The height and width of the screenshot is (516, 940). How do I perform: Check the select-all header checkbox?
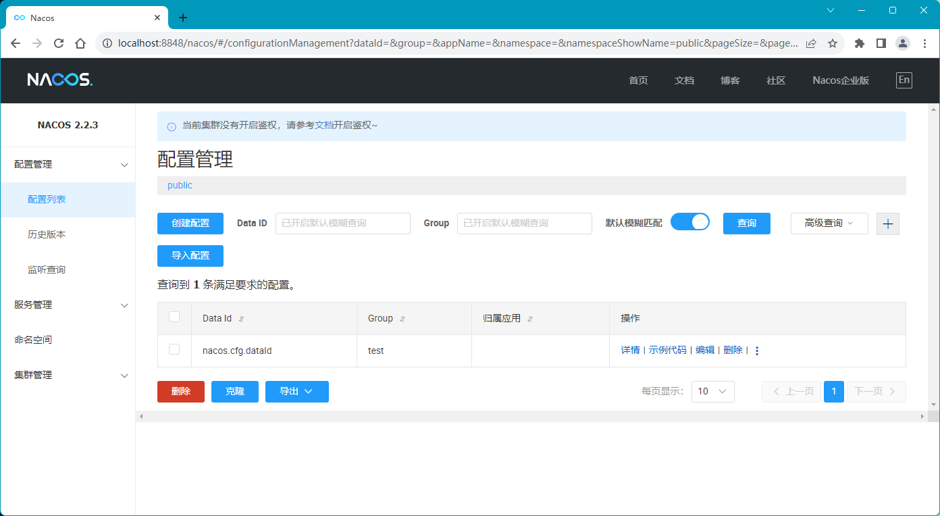pos(174,317)
